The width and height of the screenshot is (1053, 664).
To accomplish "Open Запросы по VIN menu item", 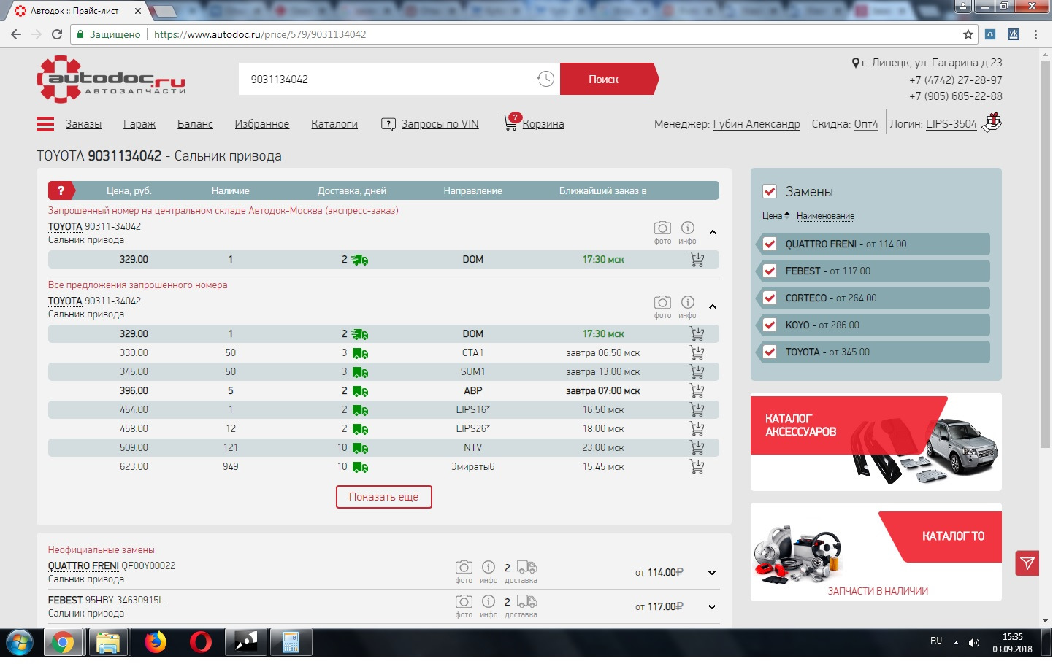I will 440,124.
